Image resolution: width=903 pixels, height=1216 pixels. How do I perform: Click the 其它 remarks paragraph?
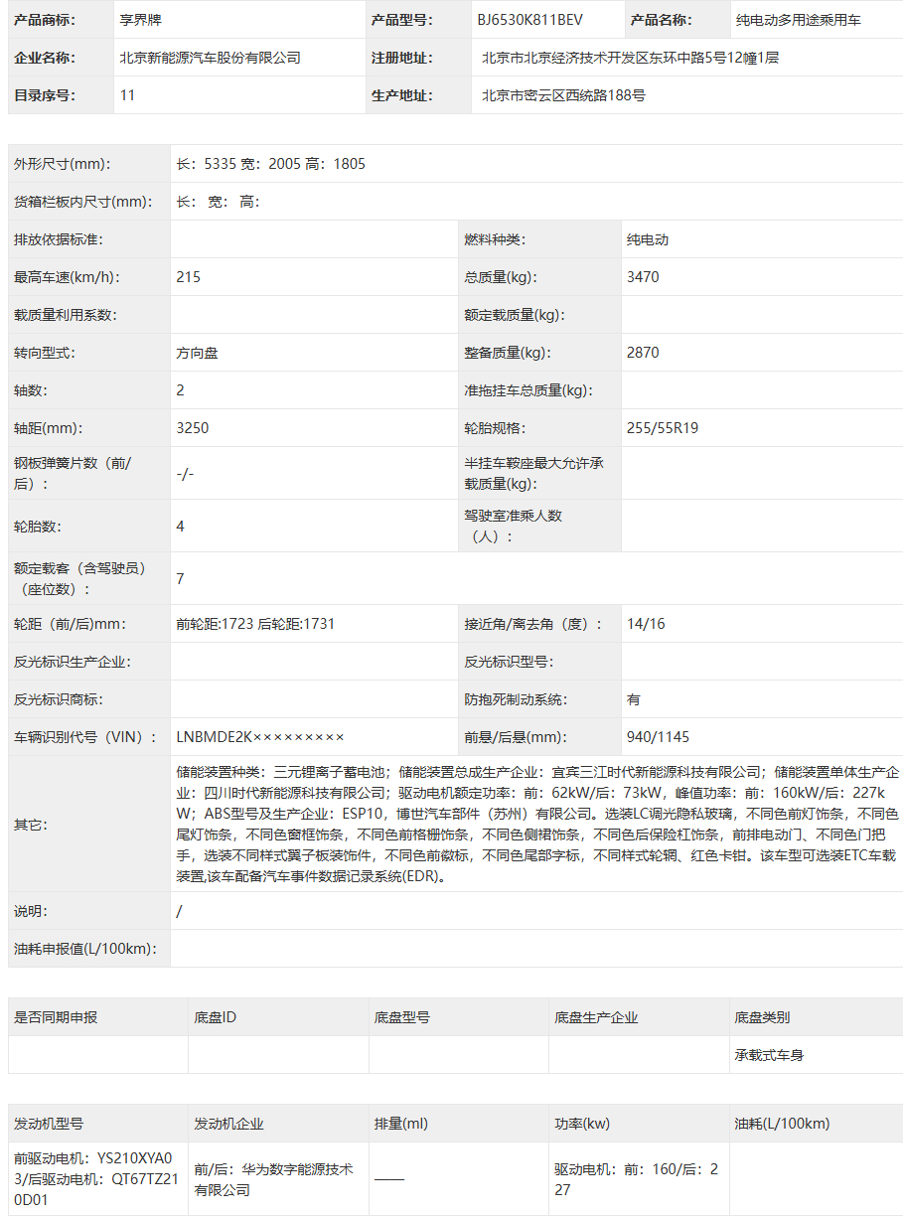pos(536,825)
